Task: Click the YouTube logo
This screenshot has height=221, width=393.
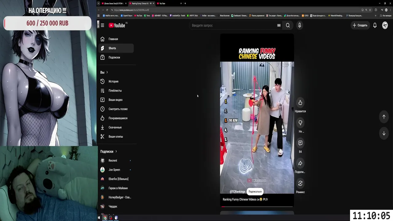Action: coord(117,25)
